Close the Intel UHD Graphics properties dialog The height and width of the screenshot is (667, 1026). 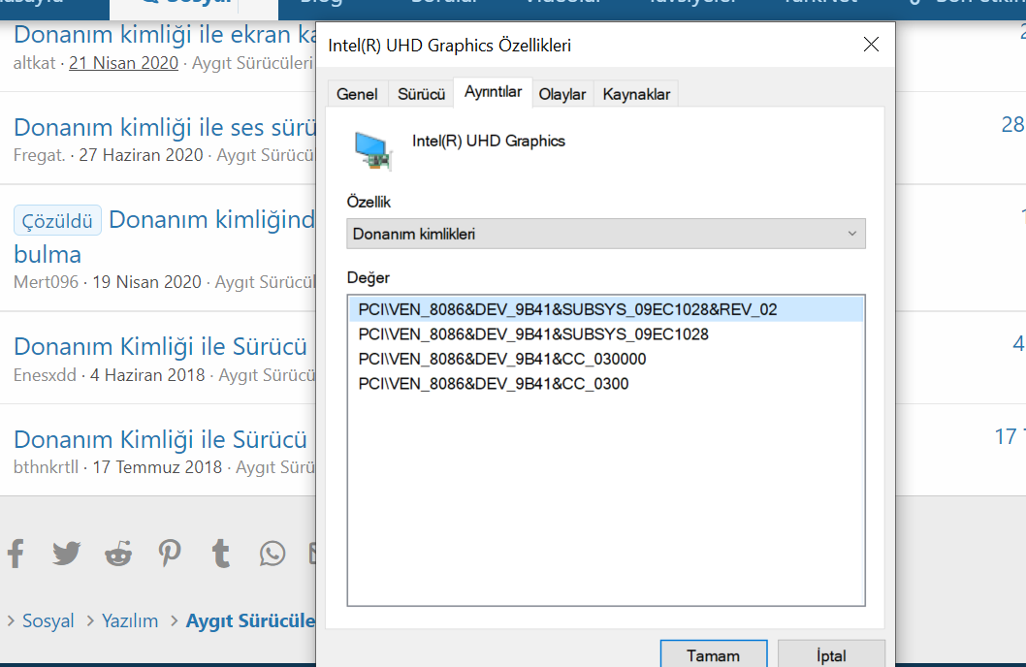click(871, 45)
